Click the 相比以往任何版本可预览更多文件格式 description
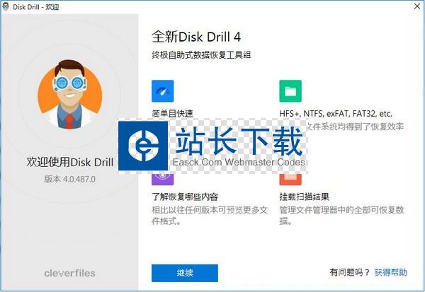The image size is (425, 292). click(x=210, y=216)
